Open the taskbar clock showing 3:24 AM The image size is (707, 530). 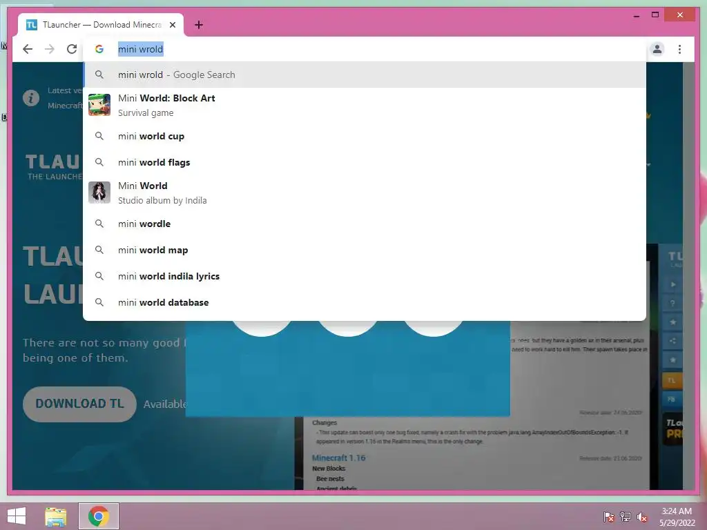pyautogui.click(x=677, y=516)
